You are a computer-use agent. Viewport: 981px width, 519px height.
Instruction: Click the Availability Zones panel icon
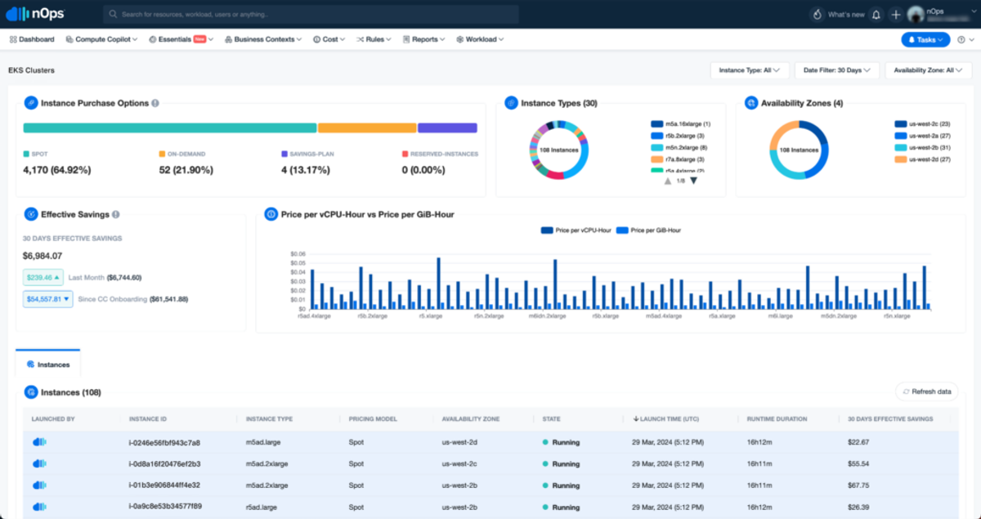point(751,103)
